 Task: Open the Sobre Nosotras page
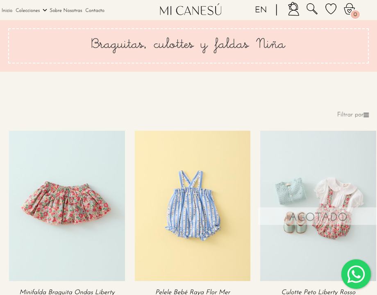[x=66, y=10]
